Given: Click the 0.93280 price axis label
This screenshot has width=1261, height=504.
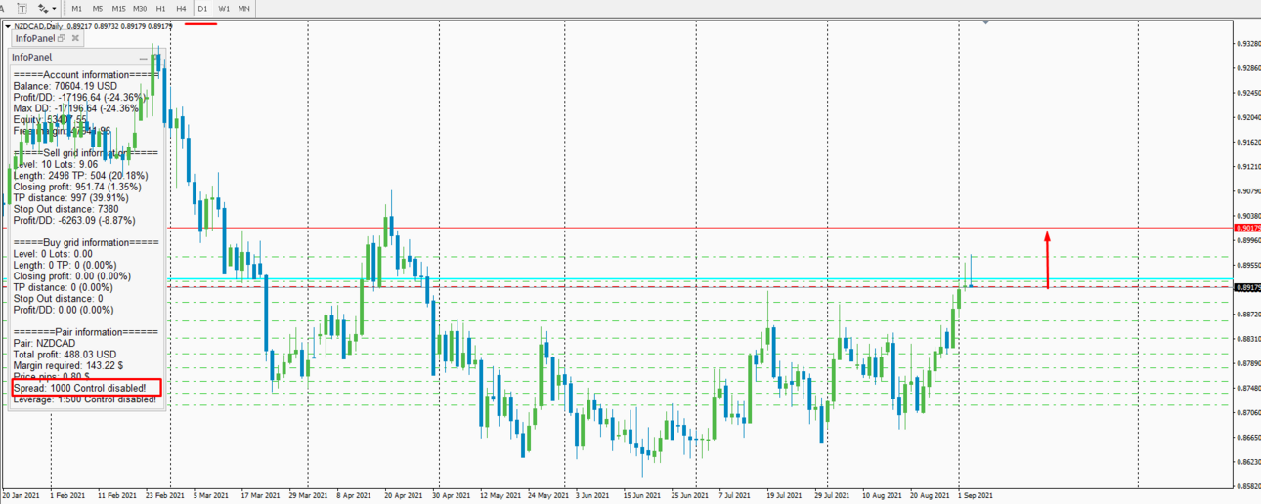Looking at the screenshot, I should (x=1248, y=44).
